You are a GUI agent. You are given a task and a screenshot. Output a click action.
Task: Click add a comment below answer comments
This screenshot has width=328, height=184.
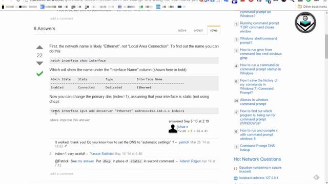pyautogui.click(x=61, y=174)
